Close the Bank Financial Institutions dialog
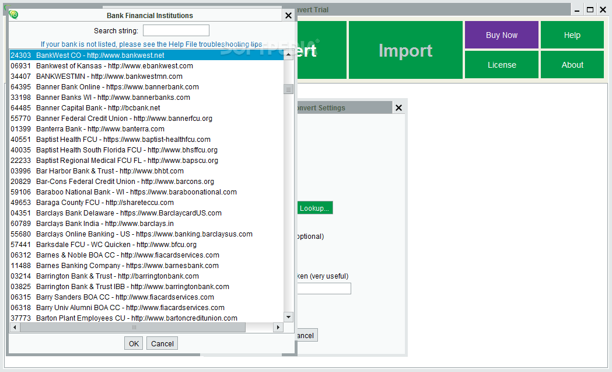 [288, 15]
